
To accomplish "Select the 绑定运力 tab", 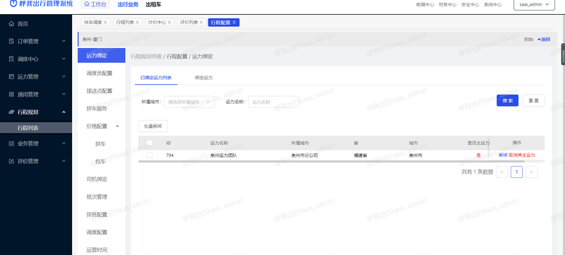I will click(203, 78).
